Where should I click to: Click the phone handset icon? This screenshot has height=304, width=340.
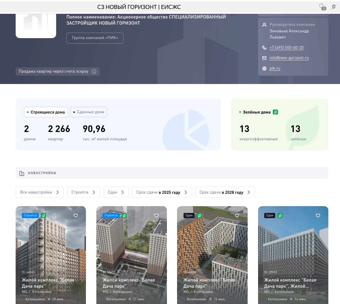click(264, 48)
